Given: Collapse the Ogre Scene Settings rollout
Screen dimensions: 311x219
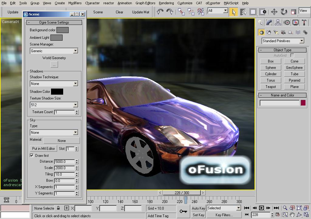Looking at the screenshot, I should point(54,22).
